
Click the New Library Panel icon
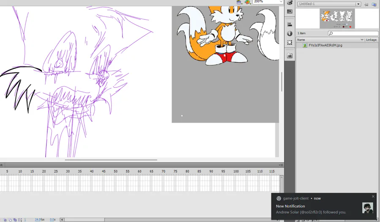(x=374, y=4)
